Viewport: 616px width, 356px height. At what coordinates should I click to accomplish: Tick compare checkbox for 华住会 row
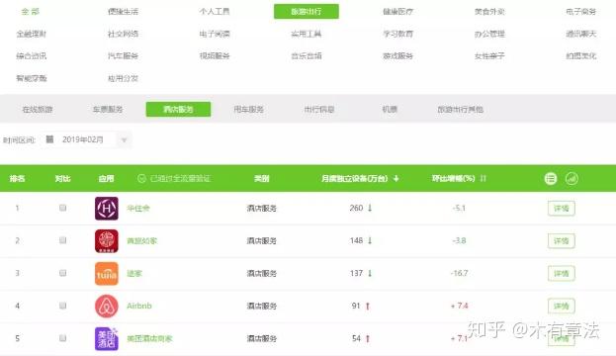(x=63, y=208)
